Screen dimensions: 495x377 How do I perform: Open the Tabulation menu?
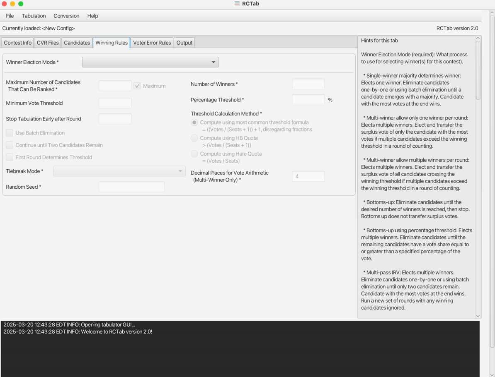point(34,16)
